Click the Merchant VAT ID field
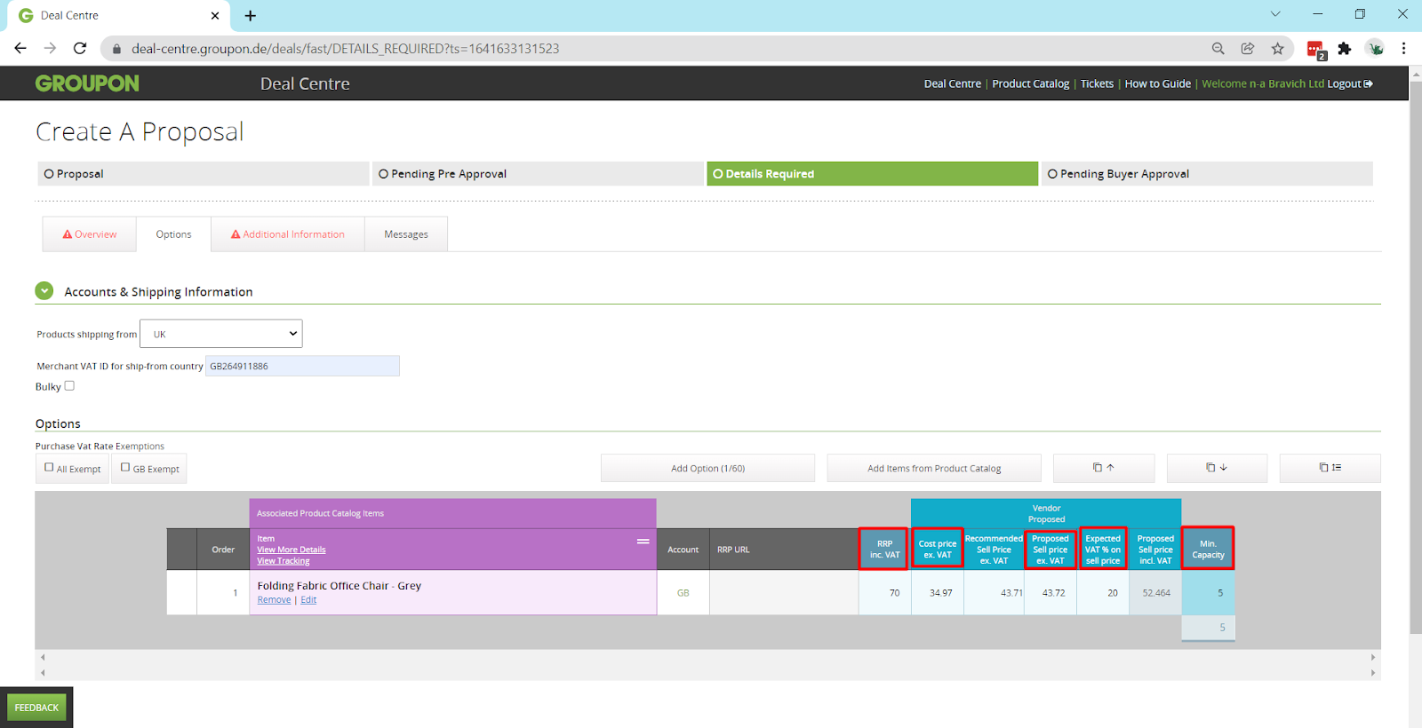 pos(302,366)
